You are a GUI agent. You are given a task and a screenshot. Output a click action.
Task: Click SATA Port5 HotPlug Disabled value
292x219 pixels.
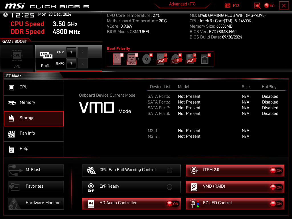click(270, 96)
